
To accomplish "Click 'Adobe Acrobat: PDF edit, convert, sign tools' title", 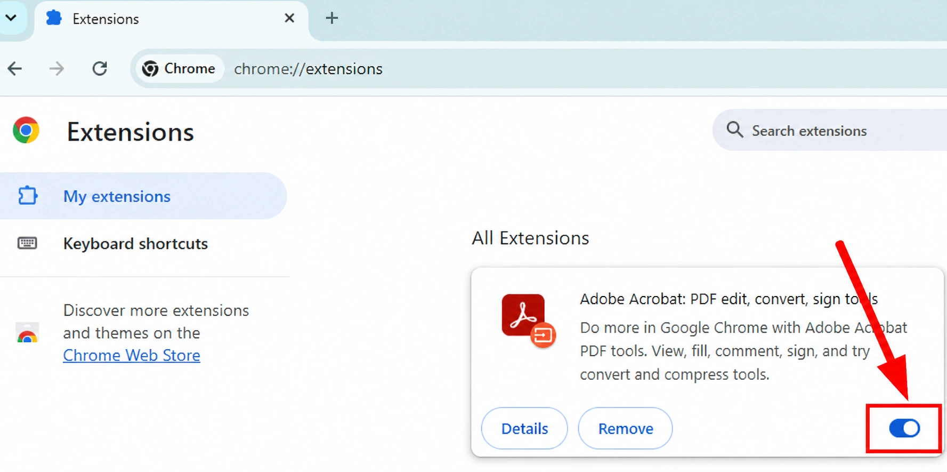I will [729, 299].
